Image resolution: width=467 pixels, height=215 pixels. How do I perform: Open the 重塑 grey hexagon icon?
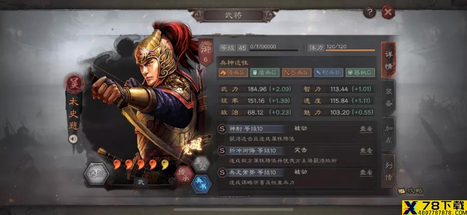[201, 164]
